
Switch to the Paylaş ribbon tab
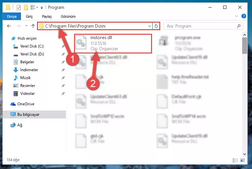click(x=47, y=16)
